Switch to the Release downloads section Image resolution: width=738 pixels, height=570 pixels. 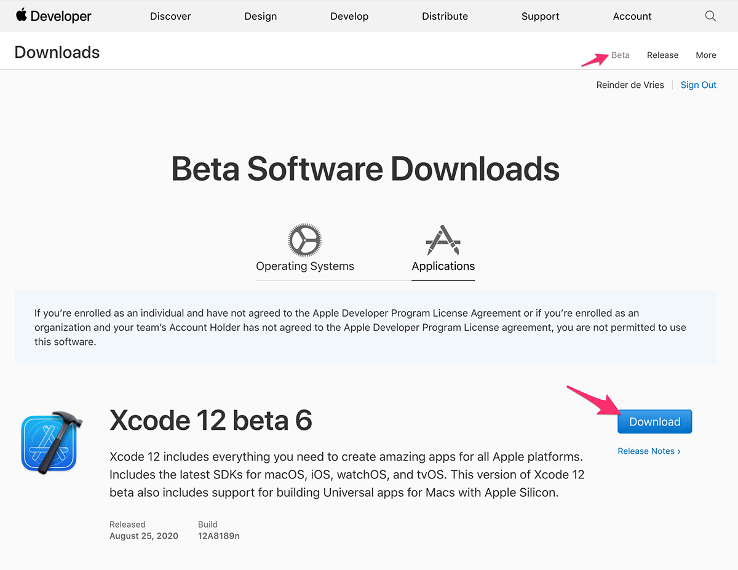click(662, 55)
